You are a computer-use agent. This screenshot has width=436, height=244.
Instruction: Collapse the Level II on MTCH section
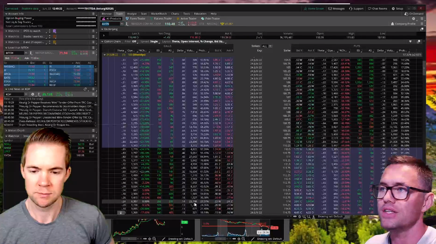(6, 48)
